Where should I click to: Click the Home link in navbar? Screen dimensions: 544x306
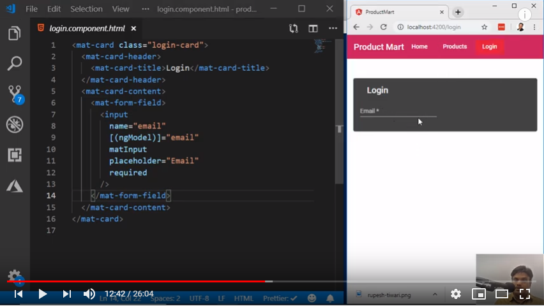pyautogui.click(x=419, y=47)
